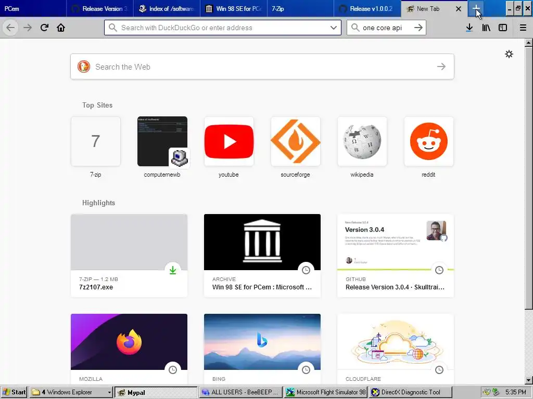Open the Windows Start menu
The image size is (533, 399).
coord(14,392)
